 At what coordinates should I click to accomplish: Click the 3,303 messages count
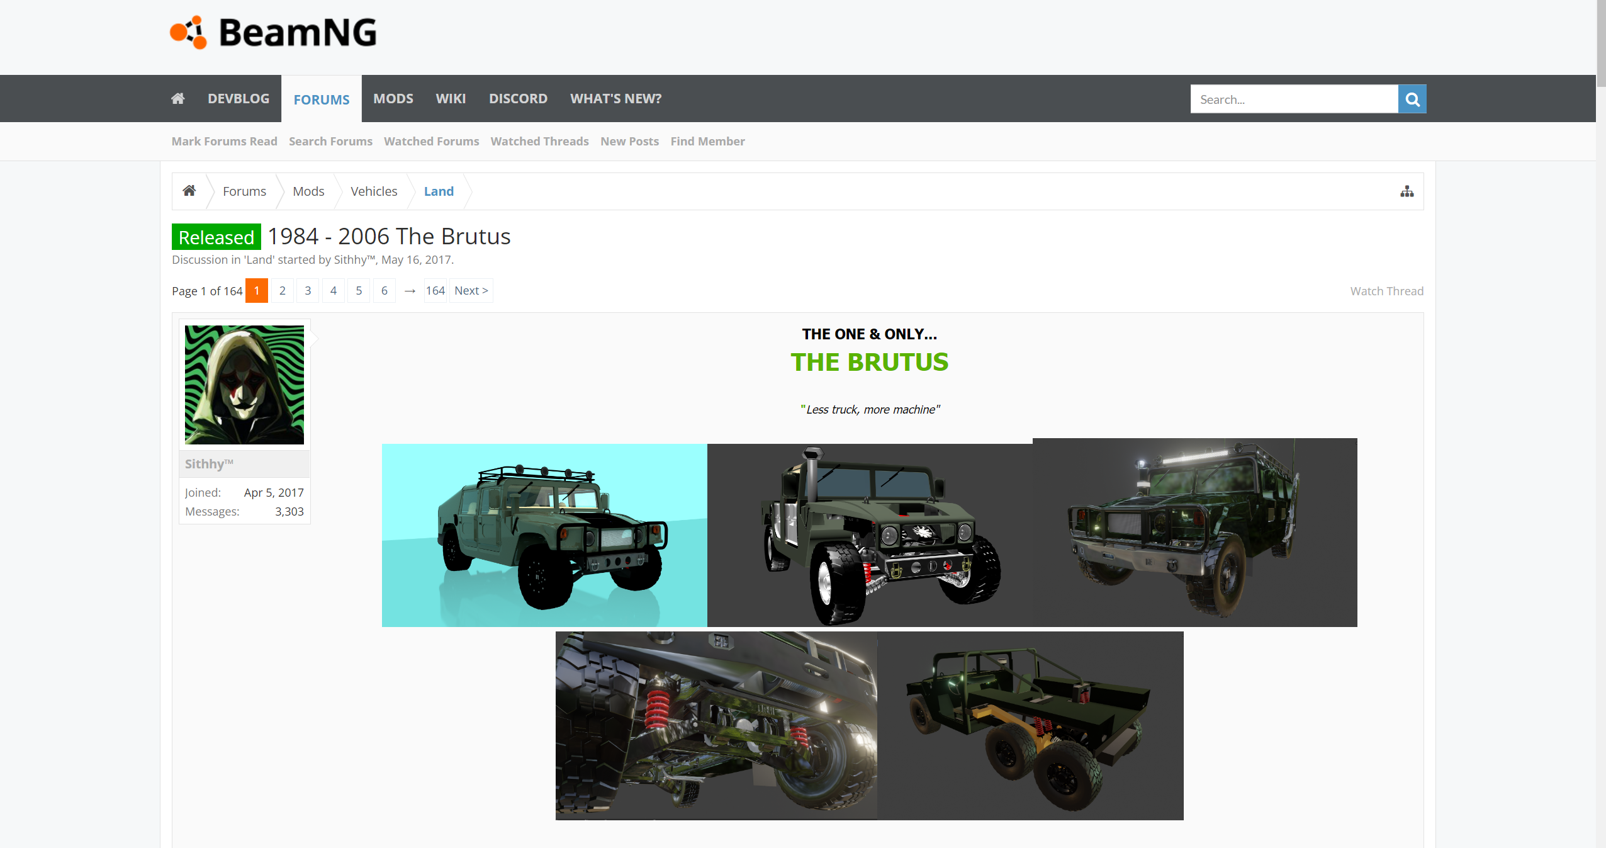(x=289, y=511)
